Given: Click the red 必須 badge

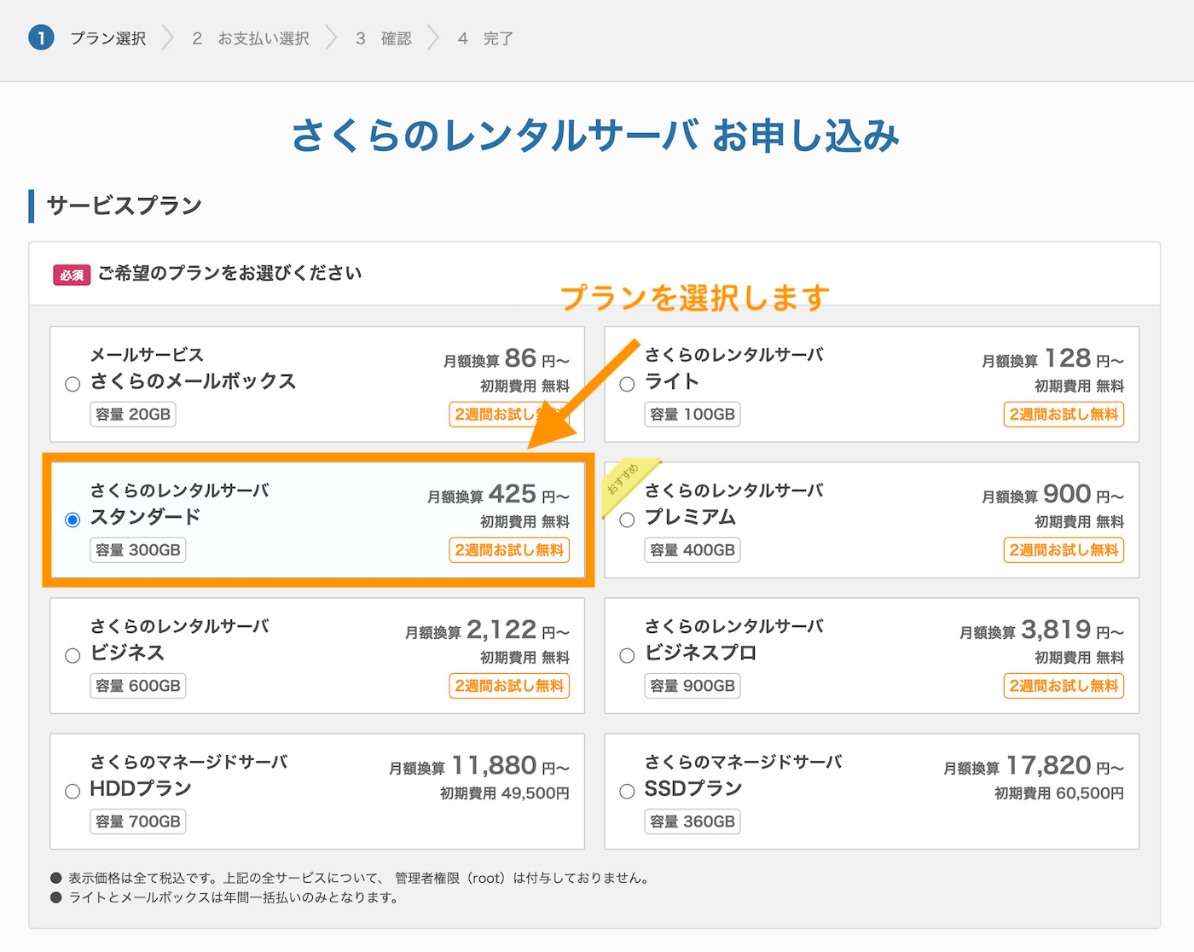Looking at the screenshot, I should 72,275.
